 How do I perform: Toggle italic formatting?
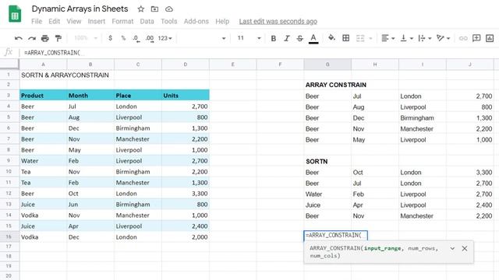point(287,38)
